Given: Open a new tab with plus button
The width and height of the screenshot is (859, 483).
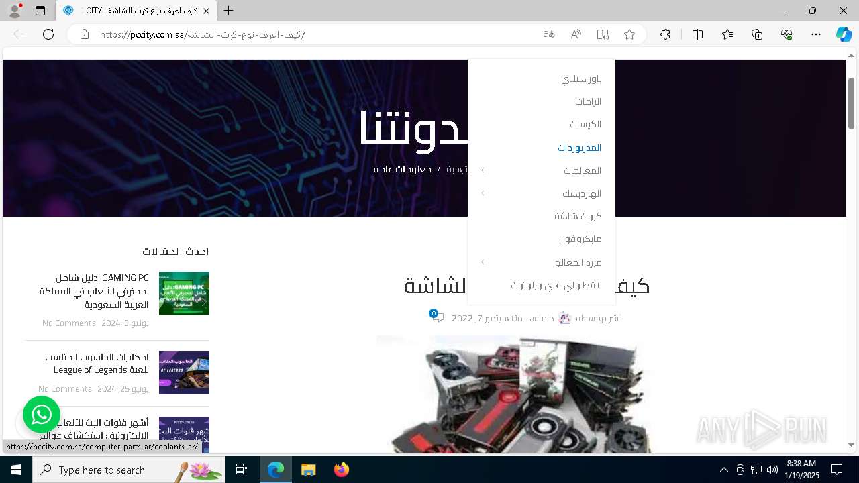Looking at the screenshot, I should point(229,11).
